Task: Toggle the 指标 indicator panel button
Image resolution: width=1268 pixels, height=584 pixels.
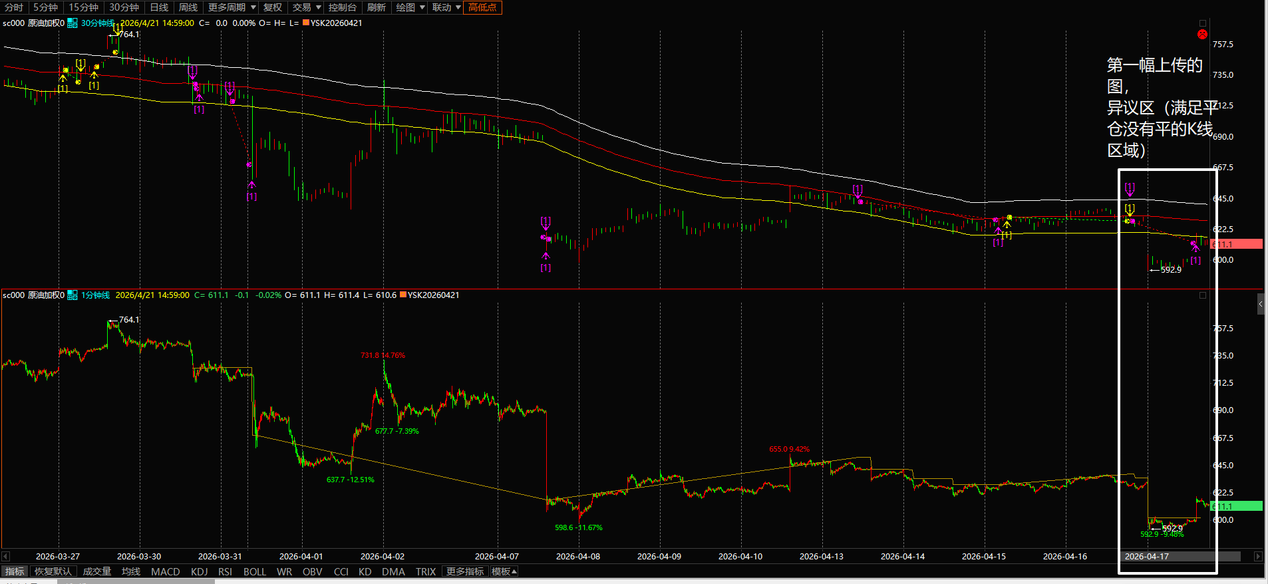Action: click(15, 571)
